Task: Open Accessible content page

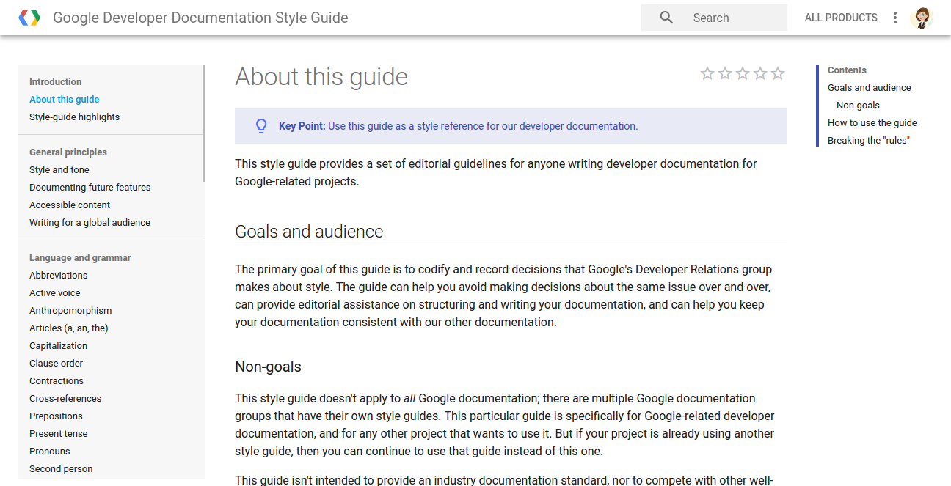Action: [x=70, y=205]
